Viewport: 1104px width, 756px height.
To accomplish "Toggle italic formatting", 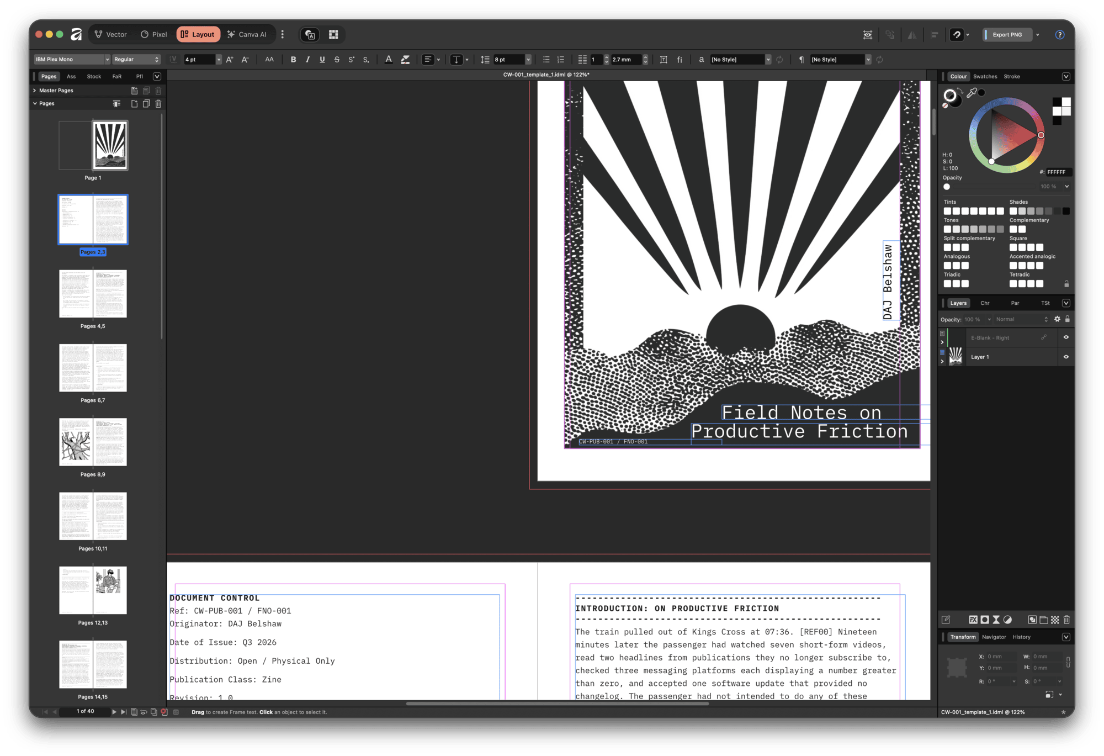I will click(307, 60).
